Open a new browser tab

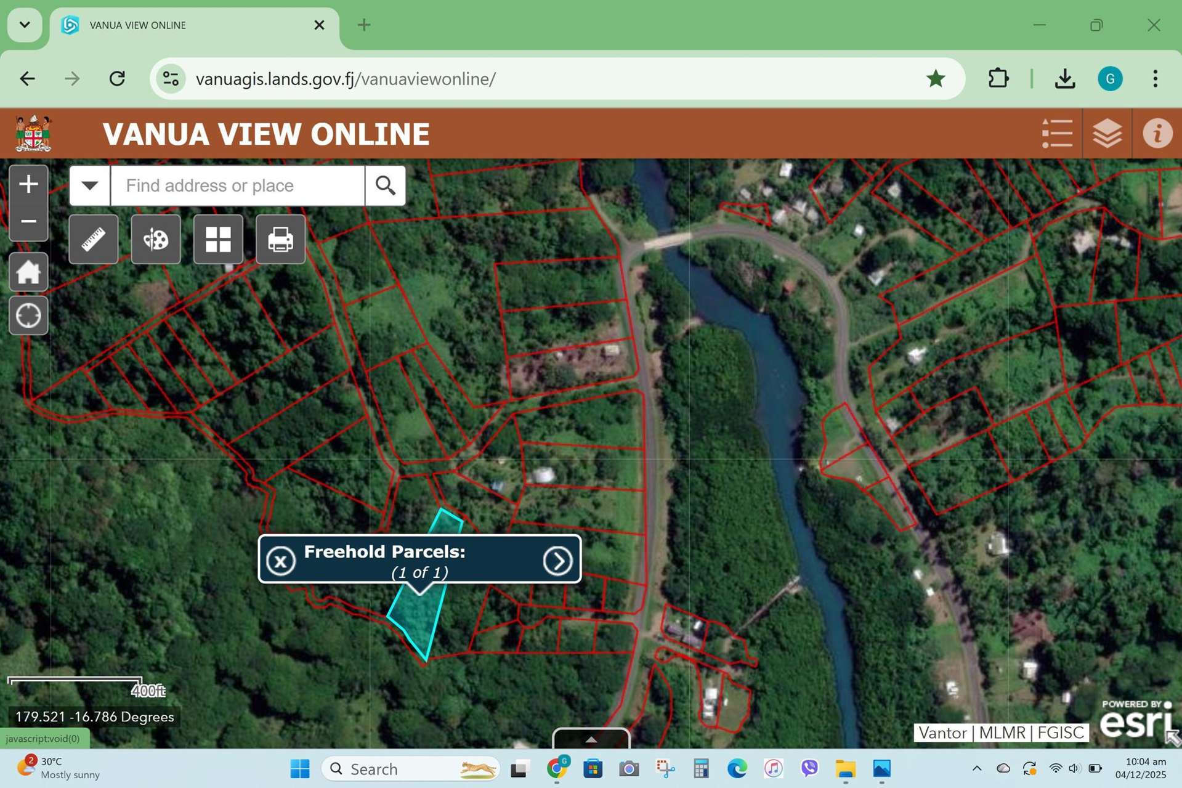(363, 25)
